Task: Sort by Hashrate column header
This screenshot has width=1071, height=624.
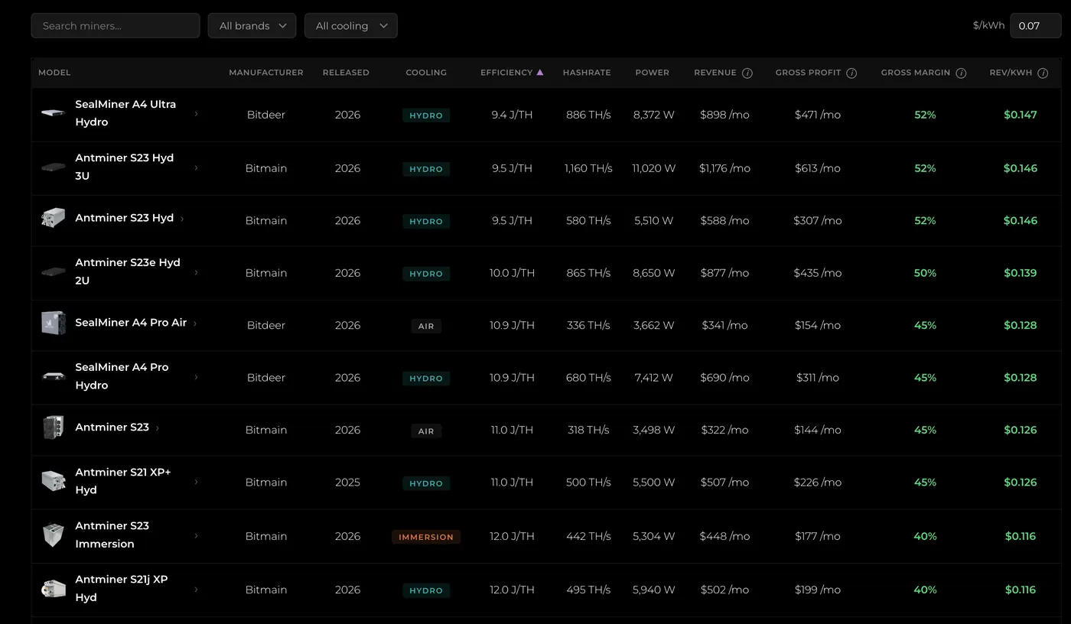Action: (587, 73)
